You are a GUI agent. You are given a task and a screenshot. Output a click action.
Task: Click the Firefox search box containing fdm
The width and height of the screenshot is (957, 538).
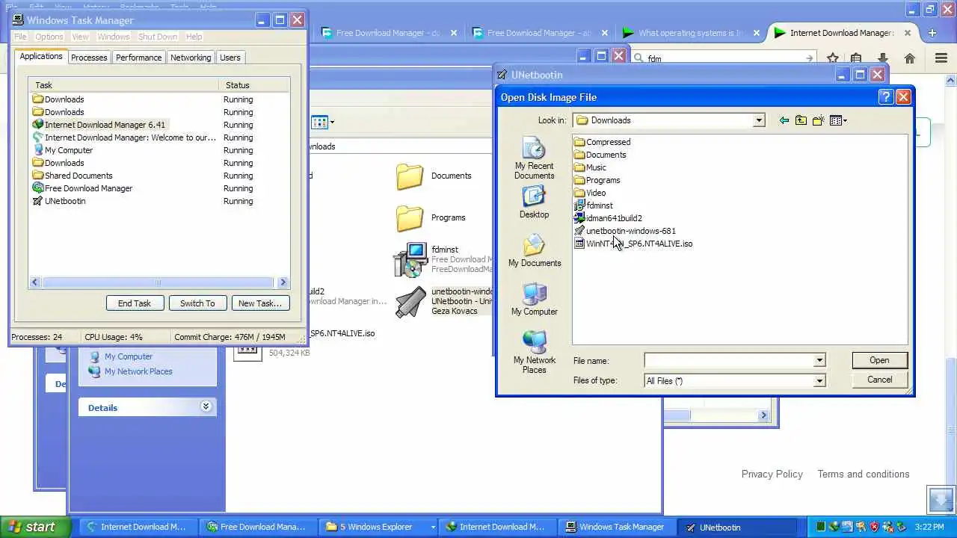pyautogui.click(x=723, y=58)
